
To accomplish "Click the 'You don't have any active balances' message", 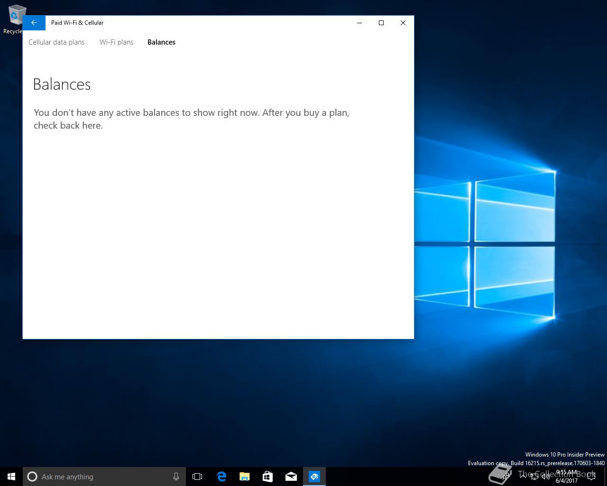I will tap(192, 119).
